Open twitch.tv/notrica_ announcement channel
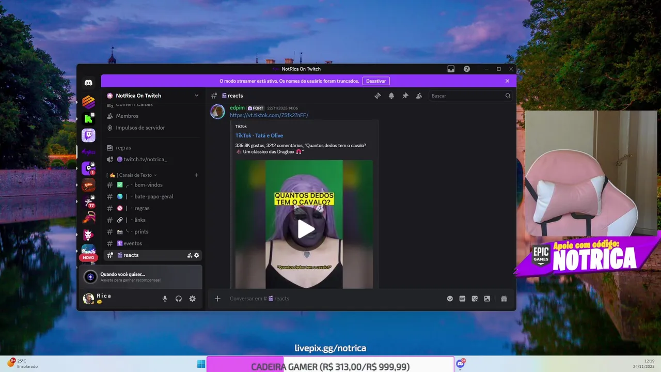The image size is (661, 372). (x=152, y=160)
